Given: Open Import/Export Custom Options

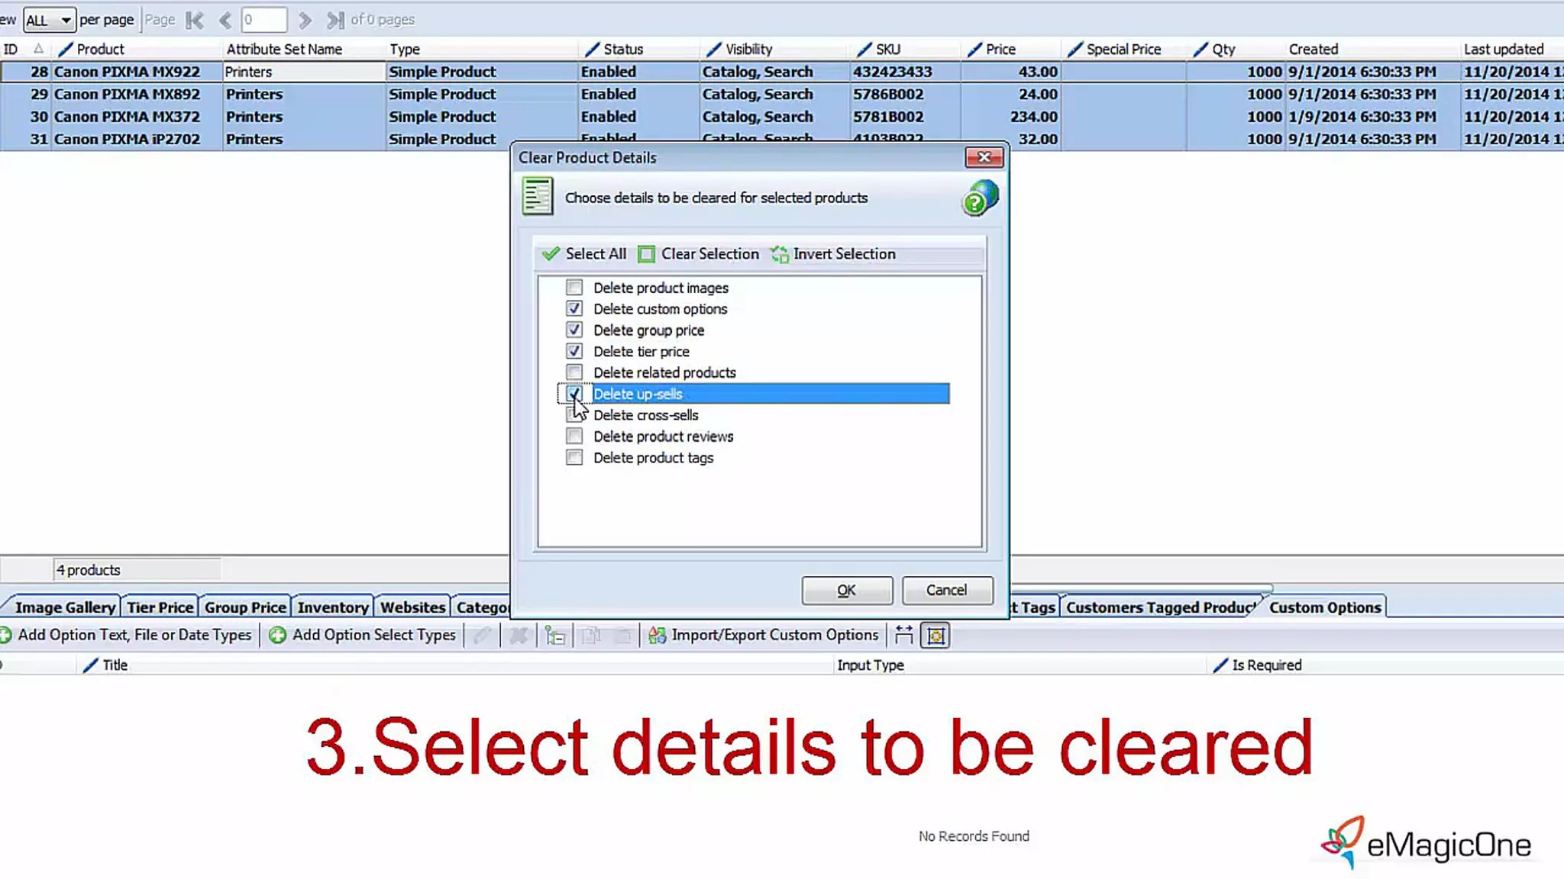Looking at the screenshot, I should coord(764,635).
